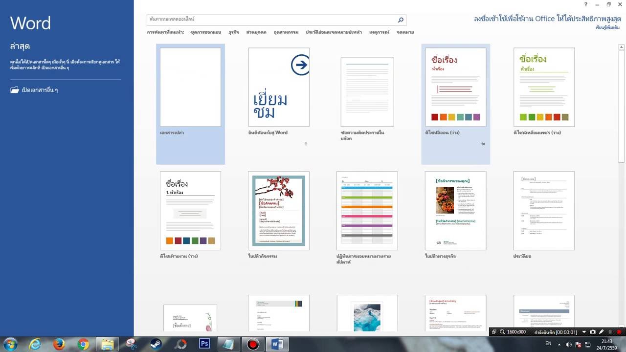Select the ส่วนบุคคล suggested search
626x352 pixels.
point(256,32)
